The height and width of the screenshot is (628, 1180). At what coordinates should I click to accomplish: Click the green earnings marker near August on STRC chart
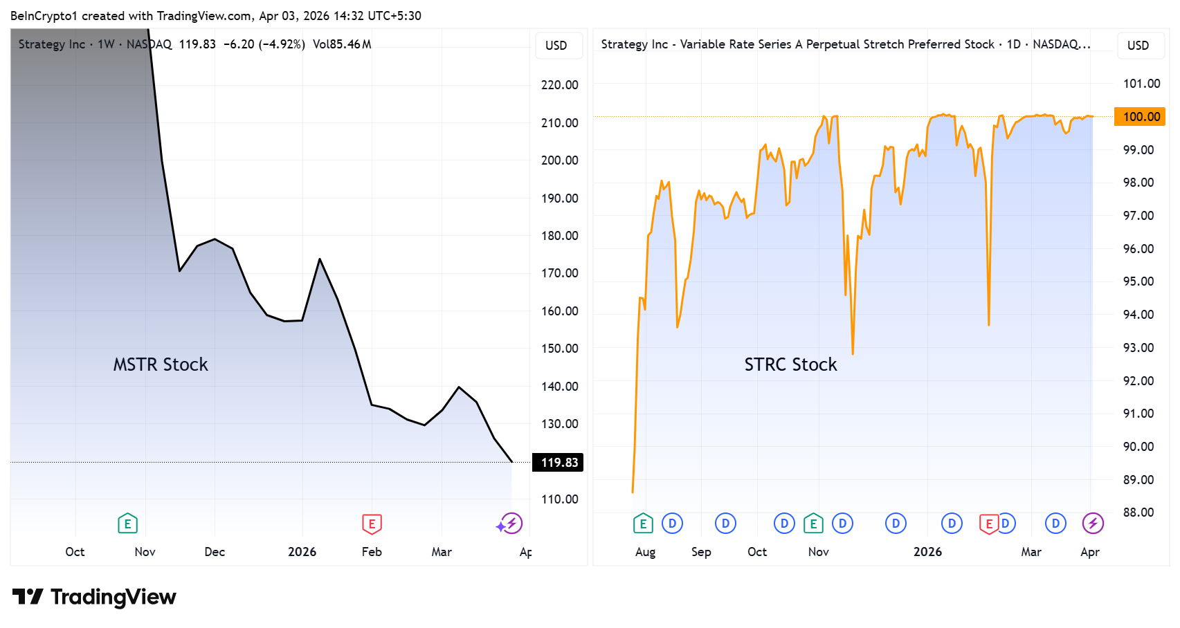[642, 524]
